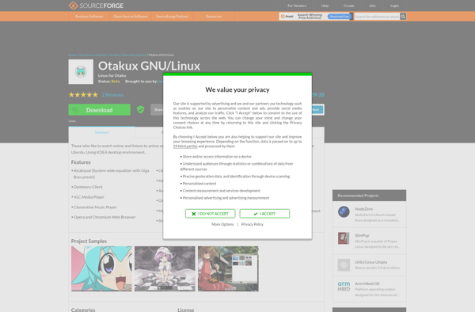Open the Business Software menu
Viewport: 475px width, 312px height.
click(x=89, y=17)
